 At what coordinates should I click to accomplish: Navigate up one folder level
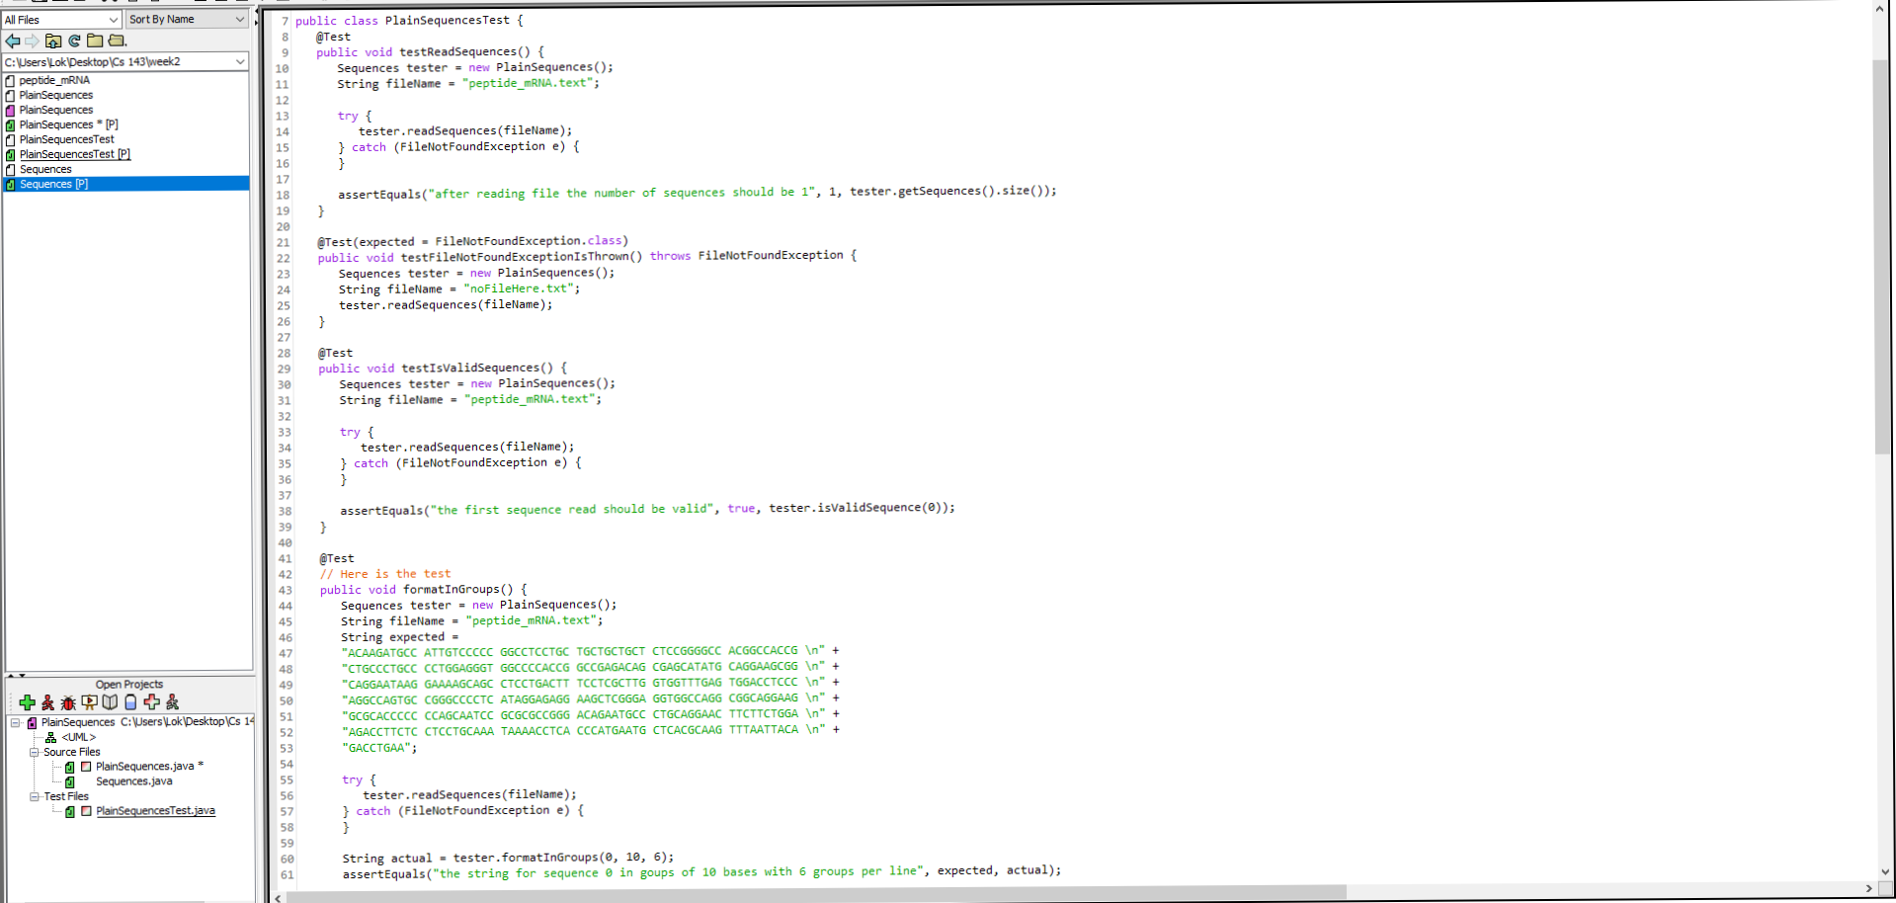[53, 41]
